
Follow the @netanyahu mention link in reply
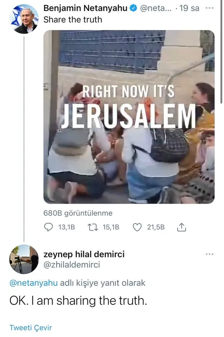(34, 283)
